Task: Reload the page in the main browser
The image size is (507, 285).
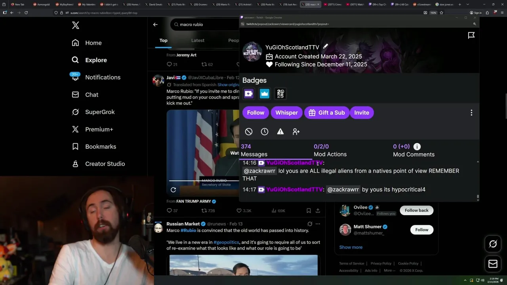Action: [x=26, y=13]
